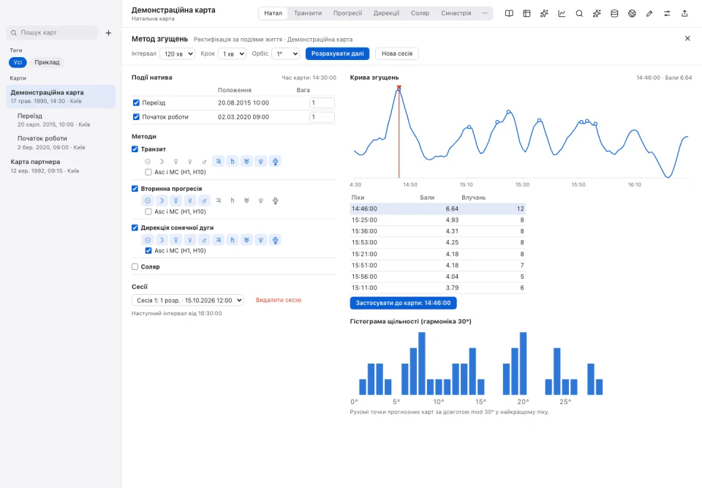Toggle Asc і MC under Транзит
Screen dimensions: 702x488
pos(148,172)
